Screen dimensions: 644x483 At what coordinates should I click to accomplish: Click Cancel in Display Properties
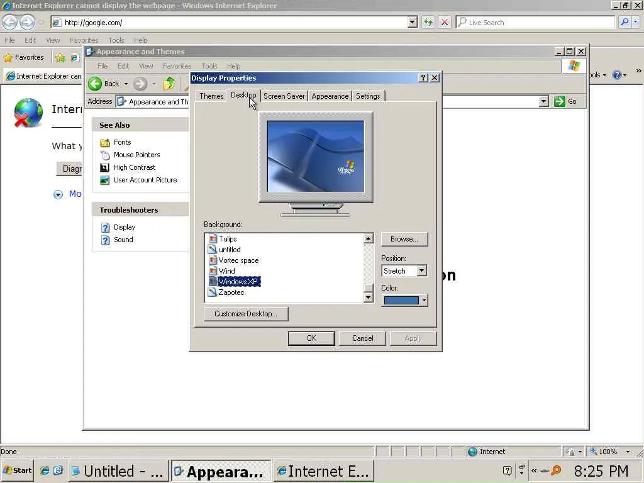coord(362,338)
